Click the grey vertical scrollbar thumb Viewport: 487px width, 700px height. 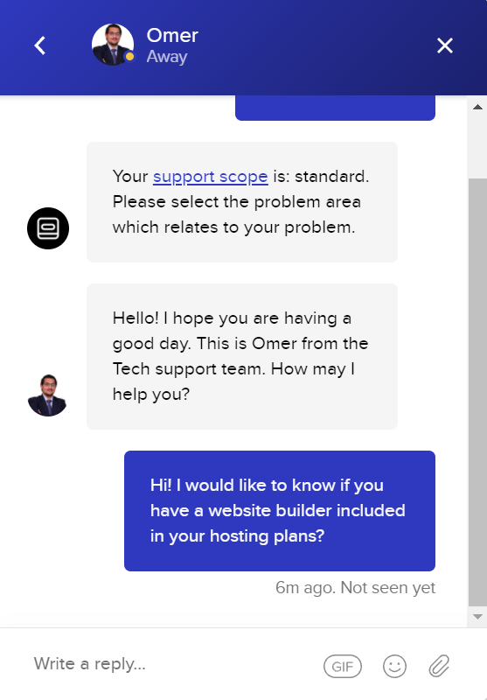(x=477, y=392)
